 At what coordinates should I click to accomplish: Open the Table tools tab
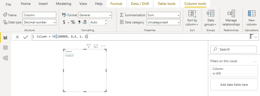click(167, 4)
